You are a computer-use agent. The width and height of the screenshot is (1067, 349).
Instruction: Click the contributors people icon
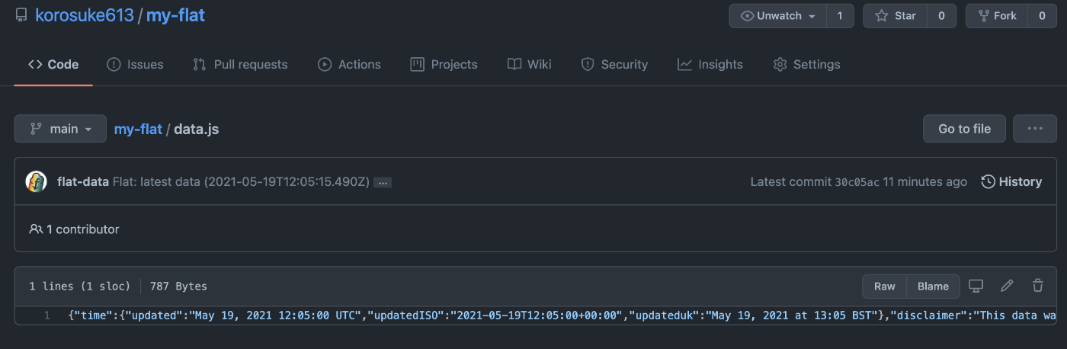pyautogui.click(x=36, y=229)
